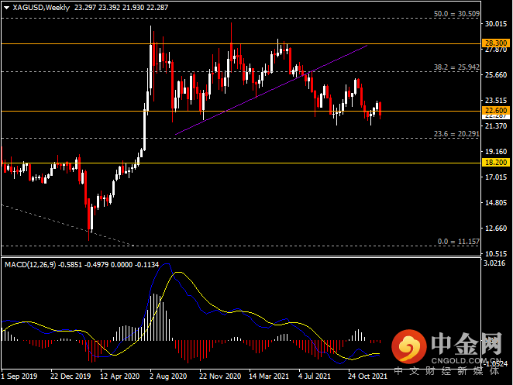Viewport: 513px width, 385px height.
Task: Click the '24 Oct 2021' date label
Action: click(x=367, y=376)
